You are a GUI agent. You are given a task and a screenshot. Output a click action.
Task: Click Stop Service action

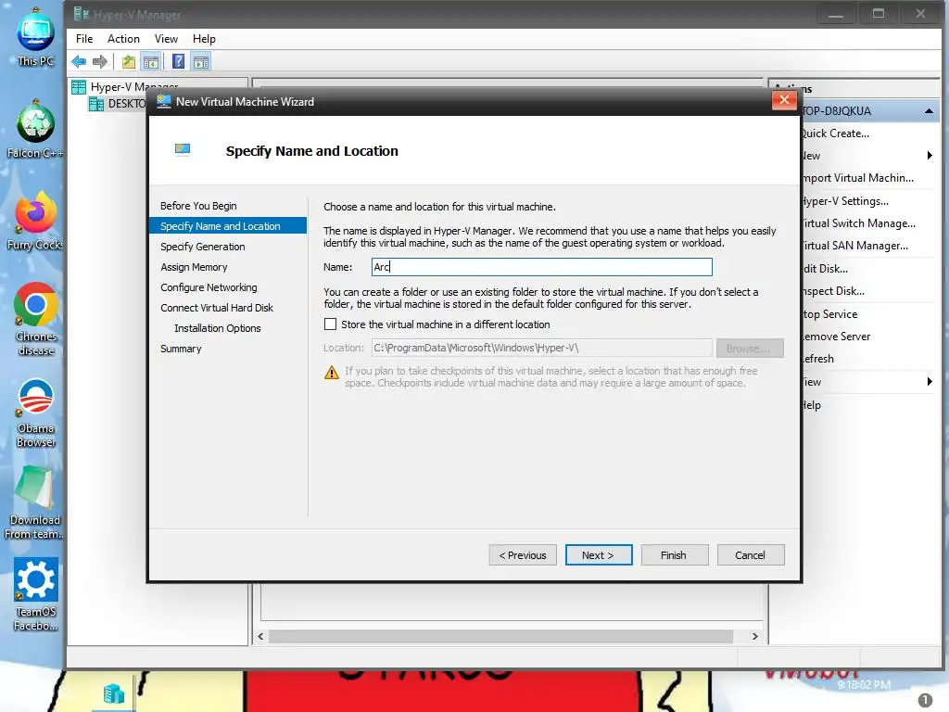point(829,314)
